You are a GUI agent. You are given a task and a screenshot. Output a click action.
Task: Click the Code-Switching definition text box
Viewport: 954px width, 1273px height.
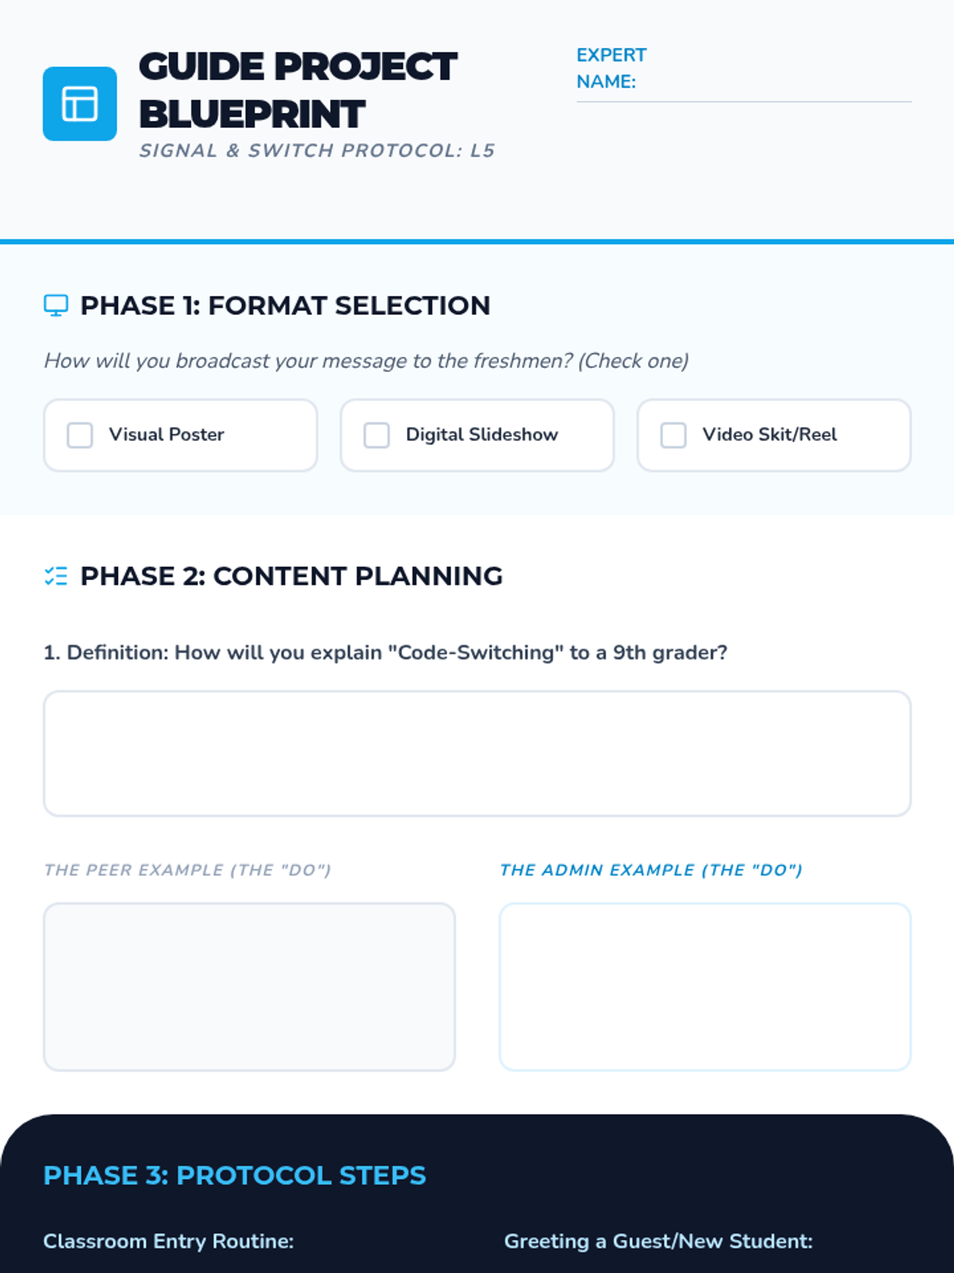click(477, 753)
